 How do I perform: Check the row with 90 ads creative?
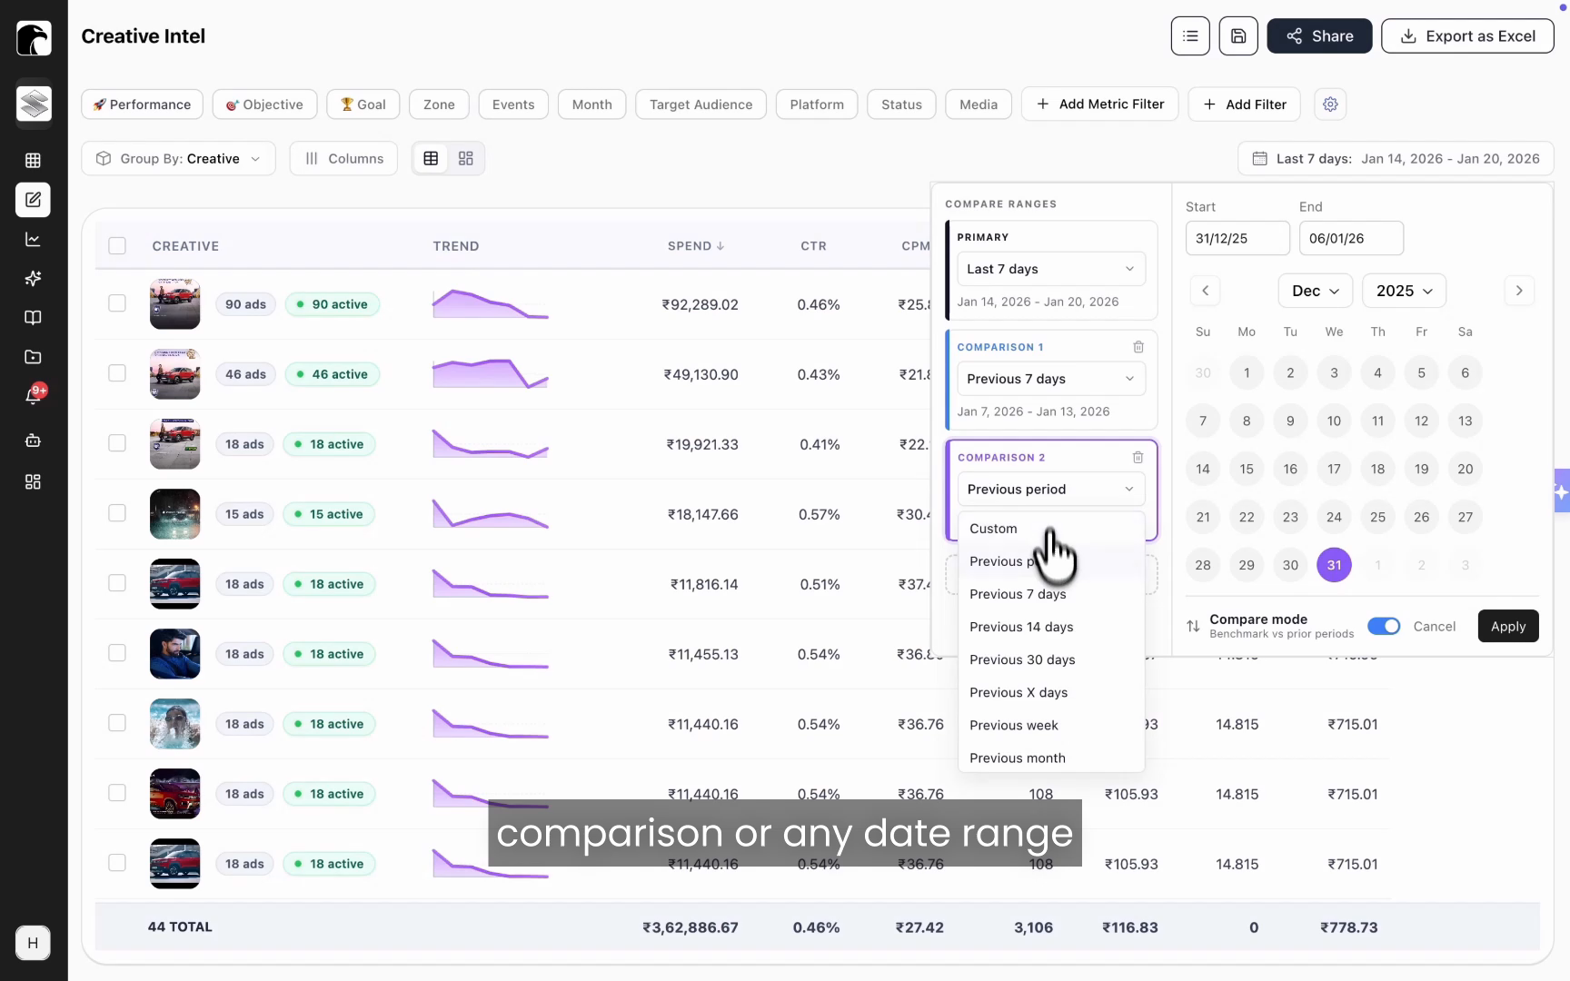[x=117, y=303]
